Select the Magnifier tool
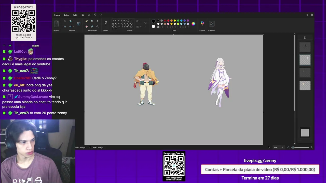Image resolution: width=326 pixels, height=183 pixels. coord(97,26)
